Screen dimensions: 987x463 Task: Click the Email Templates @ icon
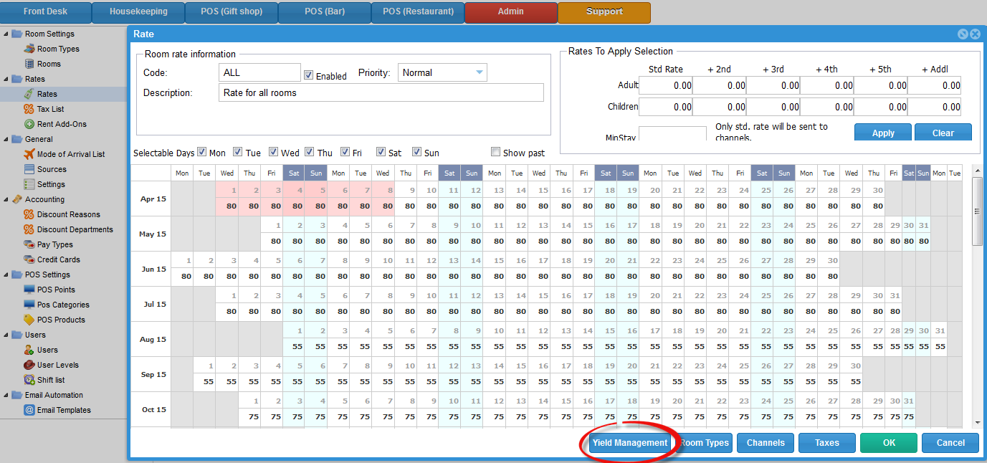(29, 410)
